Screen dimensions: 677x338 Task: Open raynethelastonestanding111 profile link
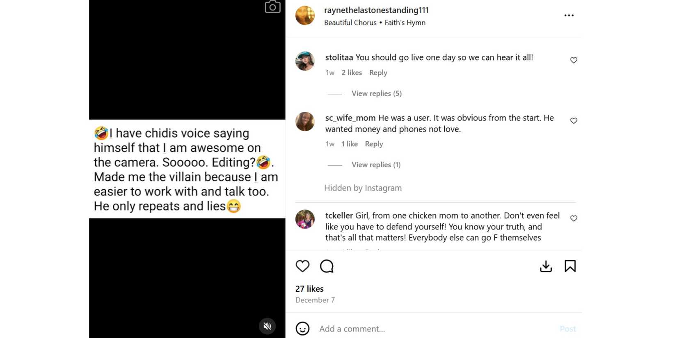(x=376, y=10)
